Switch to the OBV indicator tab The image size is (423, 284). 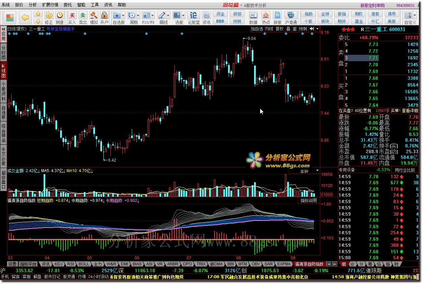tap(256, 264)
